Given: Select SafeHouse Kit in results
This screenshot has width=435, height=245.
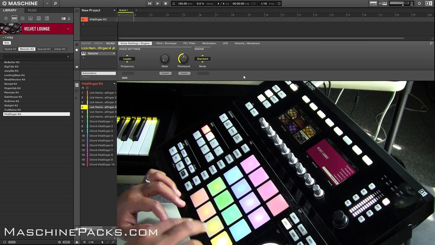Looking at the screenshot, I should 13,97.
